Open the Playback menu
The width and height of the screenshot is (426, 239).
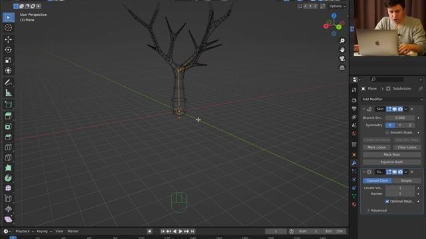click(24, 232)
